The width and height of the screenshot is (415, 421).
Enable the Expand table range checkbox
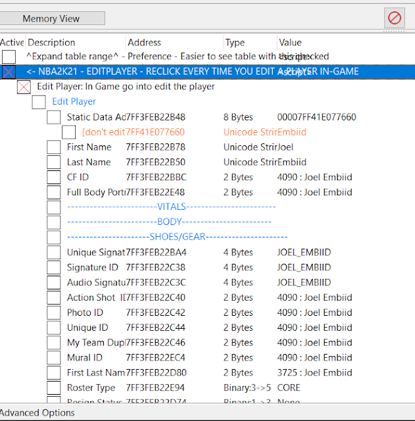[9, 57]
